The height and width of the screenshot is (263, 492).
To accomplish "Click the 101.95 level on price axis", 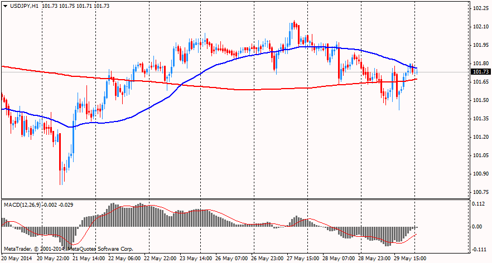I will [x=480, y=46].
